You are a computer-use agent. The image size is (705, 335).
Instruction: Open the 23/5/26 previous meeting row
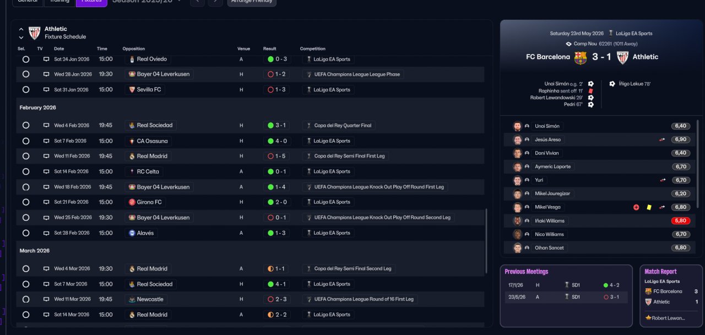point(566,297)
